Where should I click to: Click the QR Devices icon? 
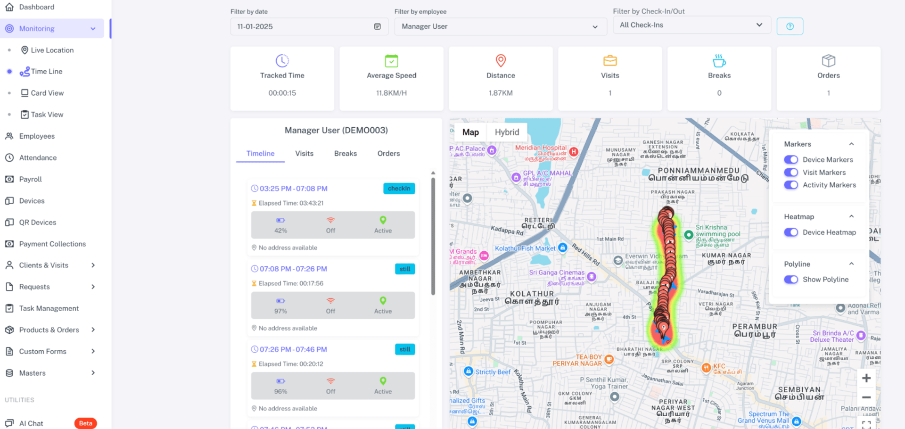pyautogui.click(x=9, y=223)
